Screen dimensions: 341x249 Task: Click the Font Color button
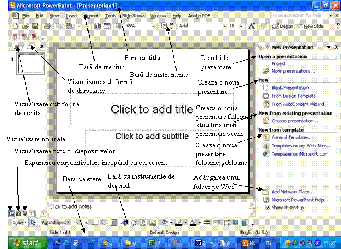[x=192, y=223]
